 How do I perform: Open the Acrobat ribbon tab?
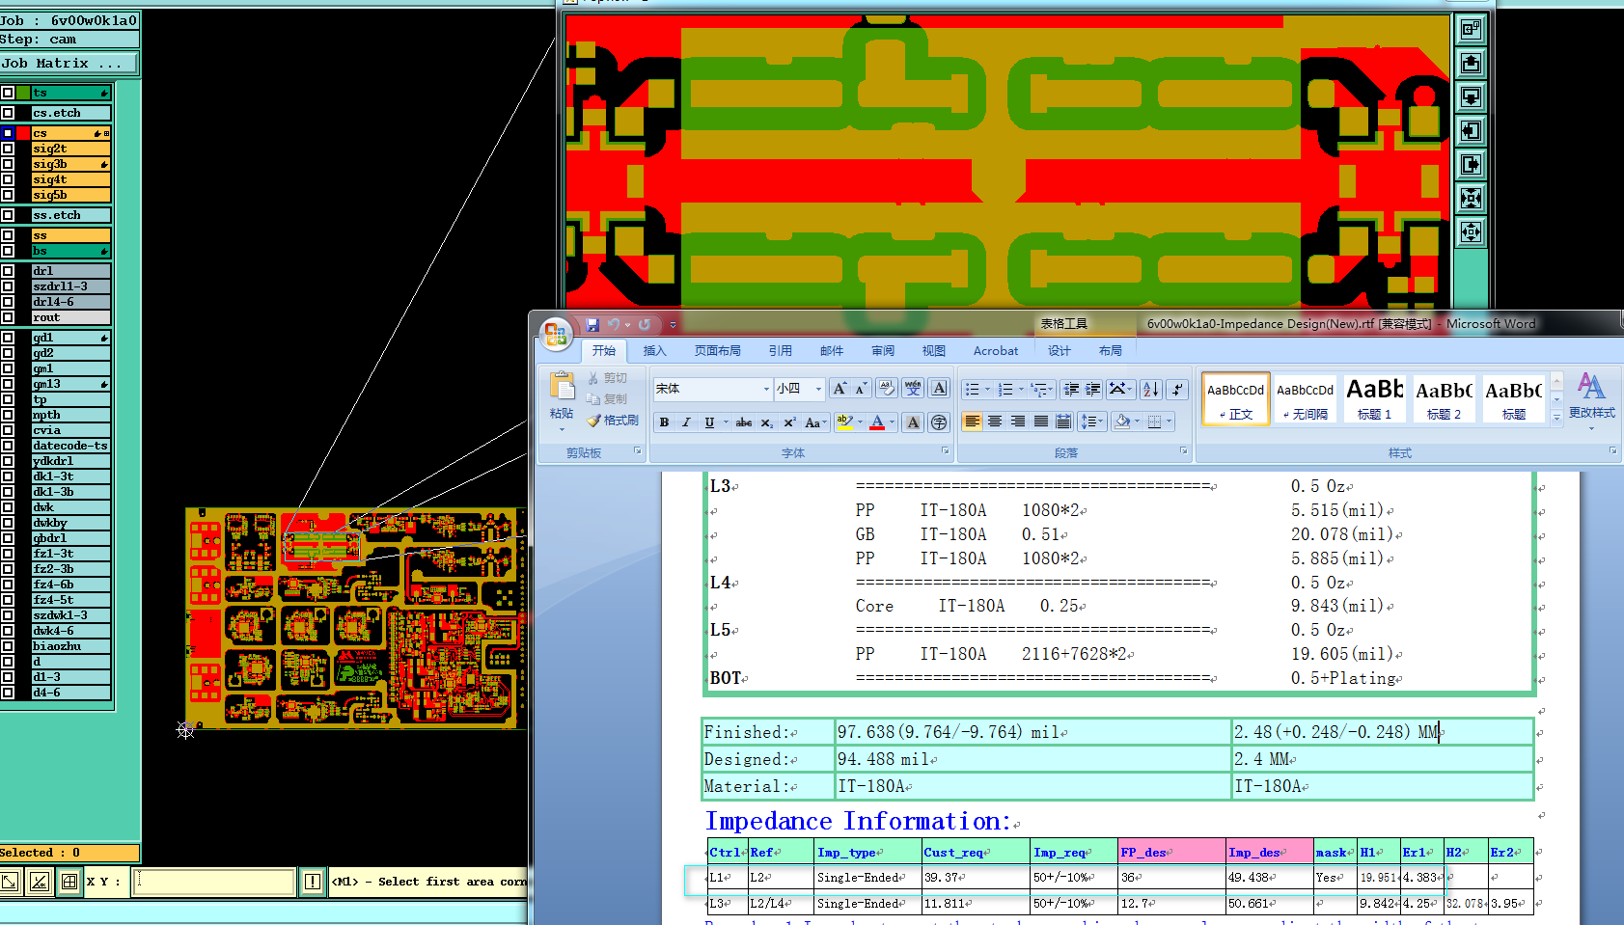coord(995,351)
